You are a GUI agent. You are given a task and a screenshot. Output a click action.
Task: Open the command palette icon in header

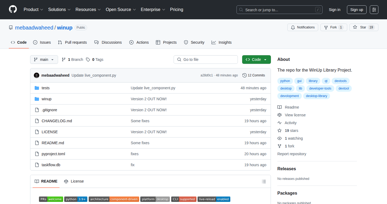[x=374, y=10]
